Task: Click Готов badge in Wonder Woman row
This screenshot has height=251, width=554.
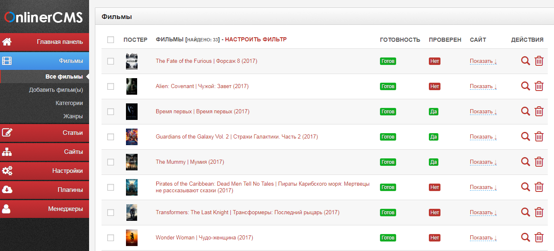Action: [x=388, y=238]
